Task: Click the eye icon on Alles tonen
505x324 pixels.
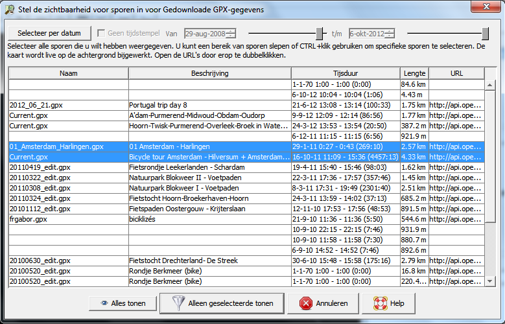Action: click(104, 303)
